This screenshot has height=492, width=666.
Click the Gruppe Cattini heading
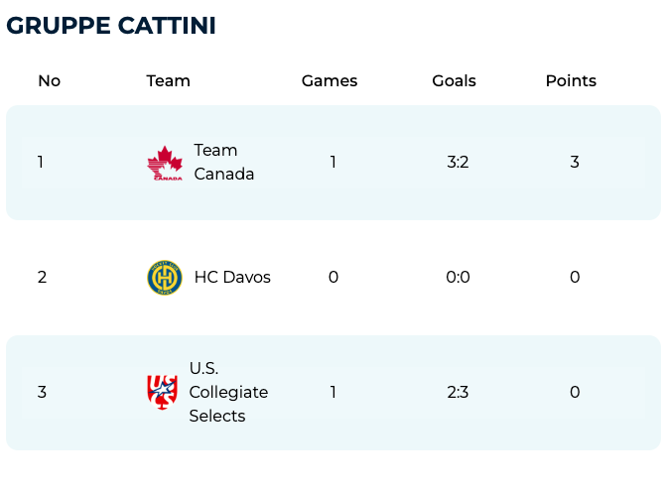(x=111, y=26)
